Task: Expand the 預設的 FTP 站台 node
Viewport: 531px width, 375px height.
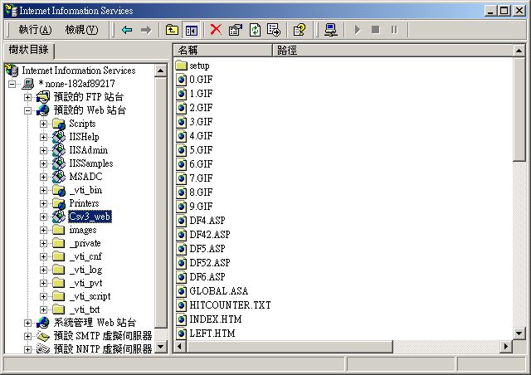Action: coord(27,97)
